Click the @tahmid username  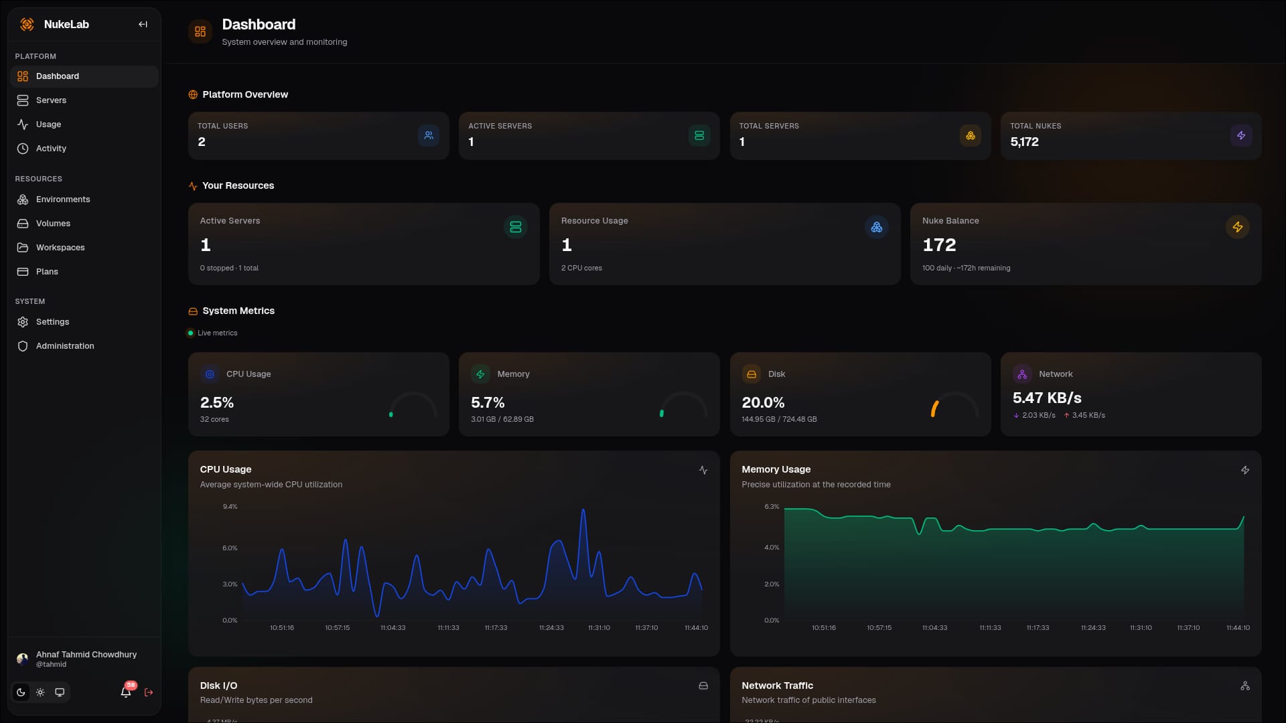click(x=51, y=665)
